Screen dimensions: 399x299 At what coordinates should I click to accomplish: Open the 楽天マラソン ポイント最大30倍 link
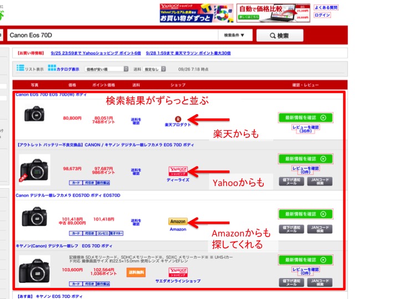point(188,53)
